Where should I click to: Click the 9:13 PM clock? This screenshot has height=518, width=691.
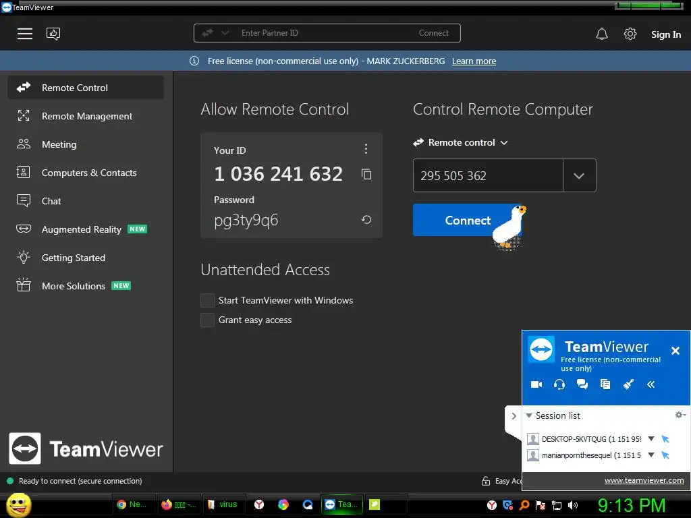631,505
